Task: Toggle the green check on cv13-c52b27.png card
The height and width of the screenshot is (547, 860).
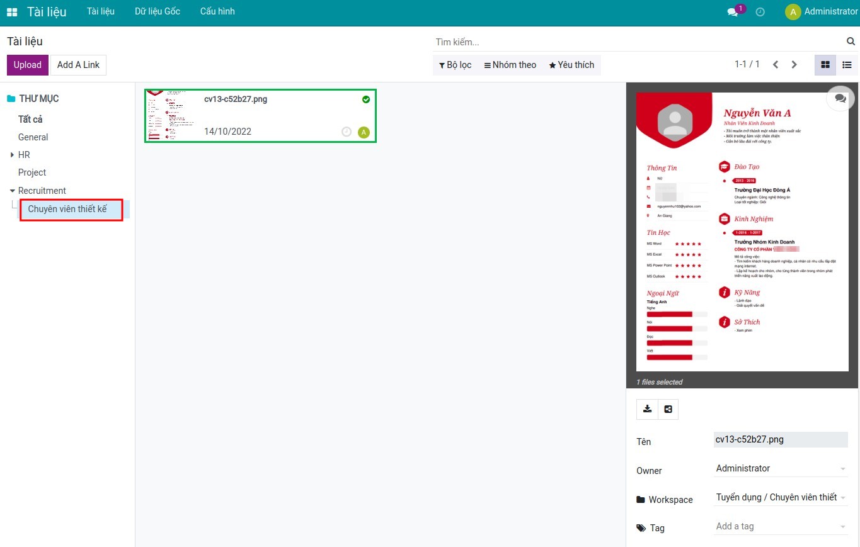Action: point(366,99)
